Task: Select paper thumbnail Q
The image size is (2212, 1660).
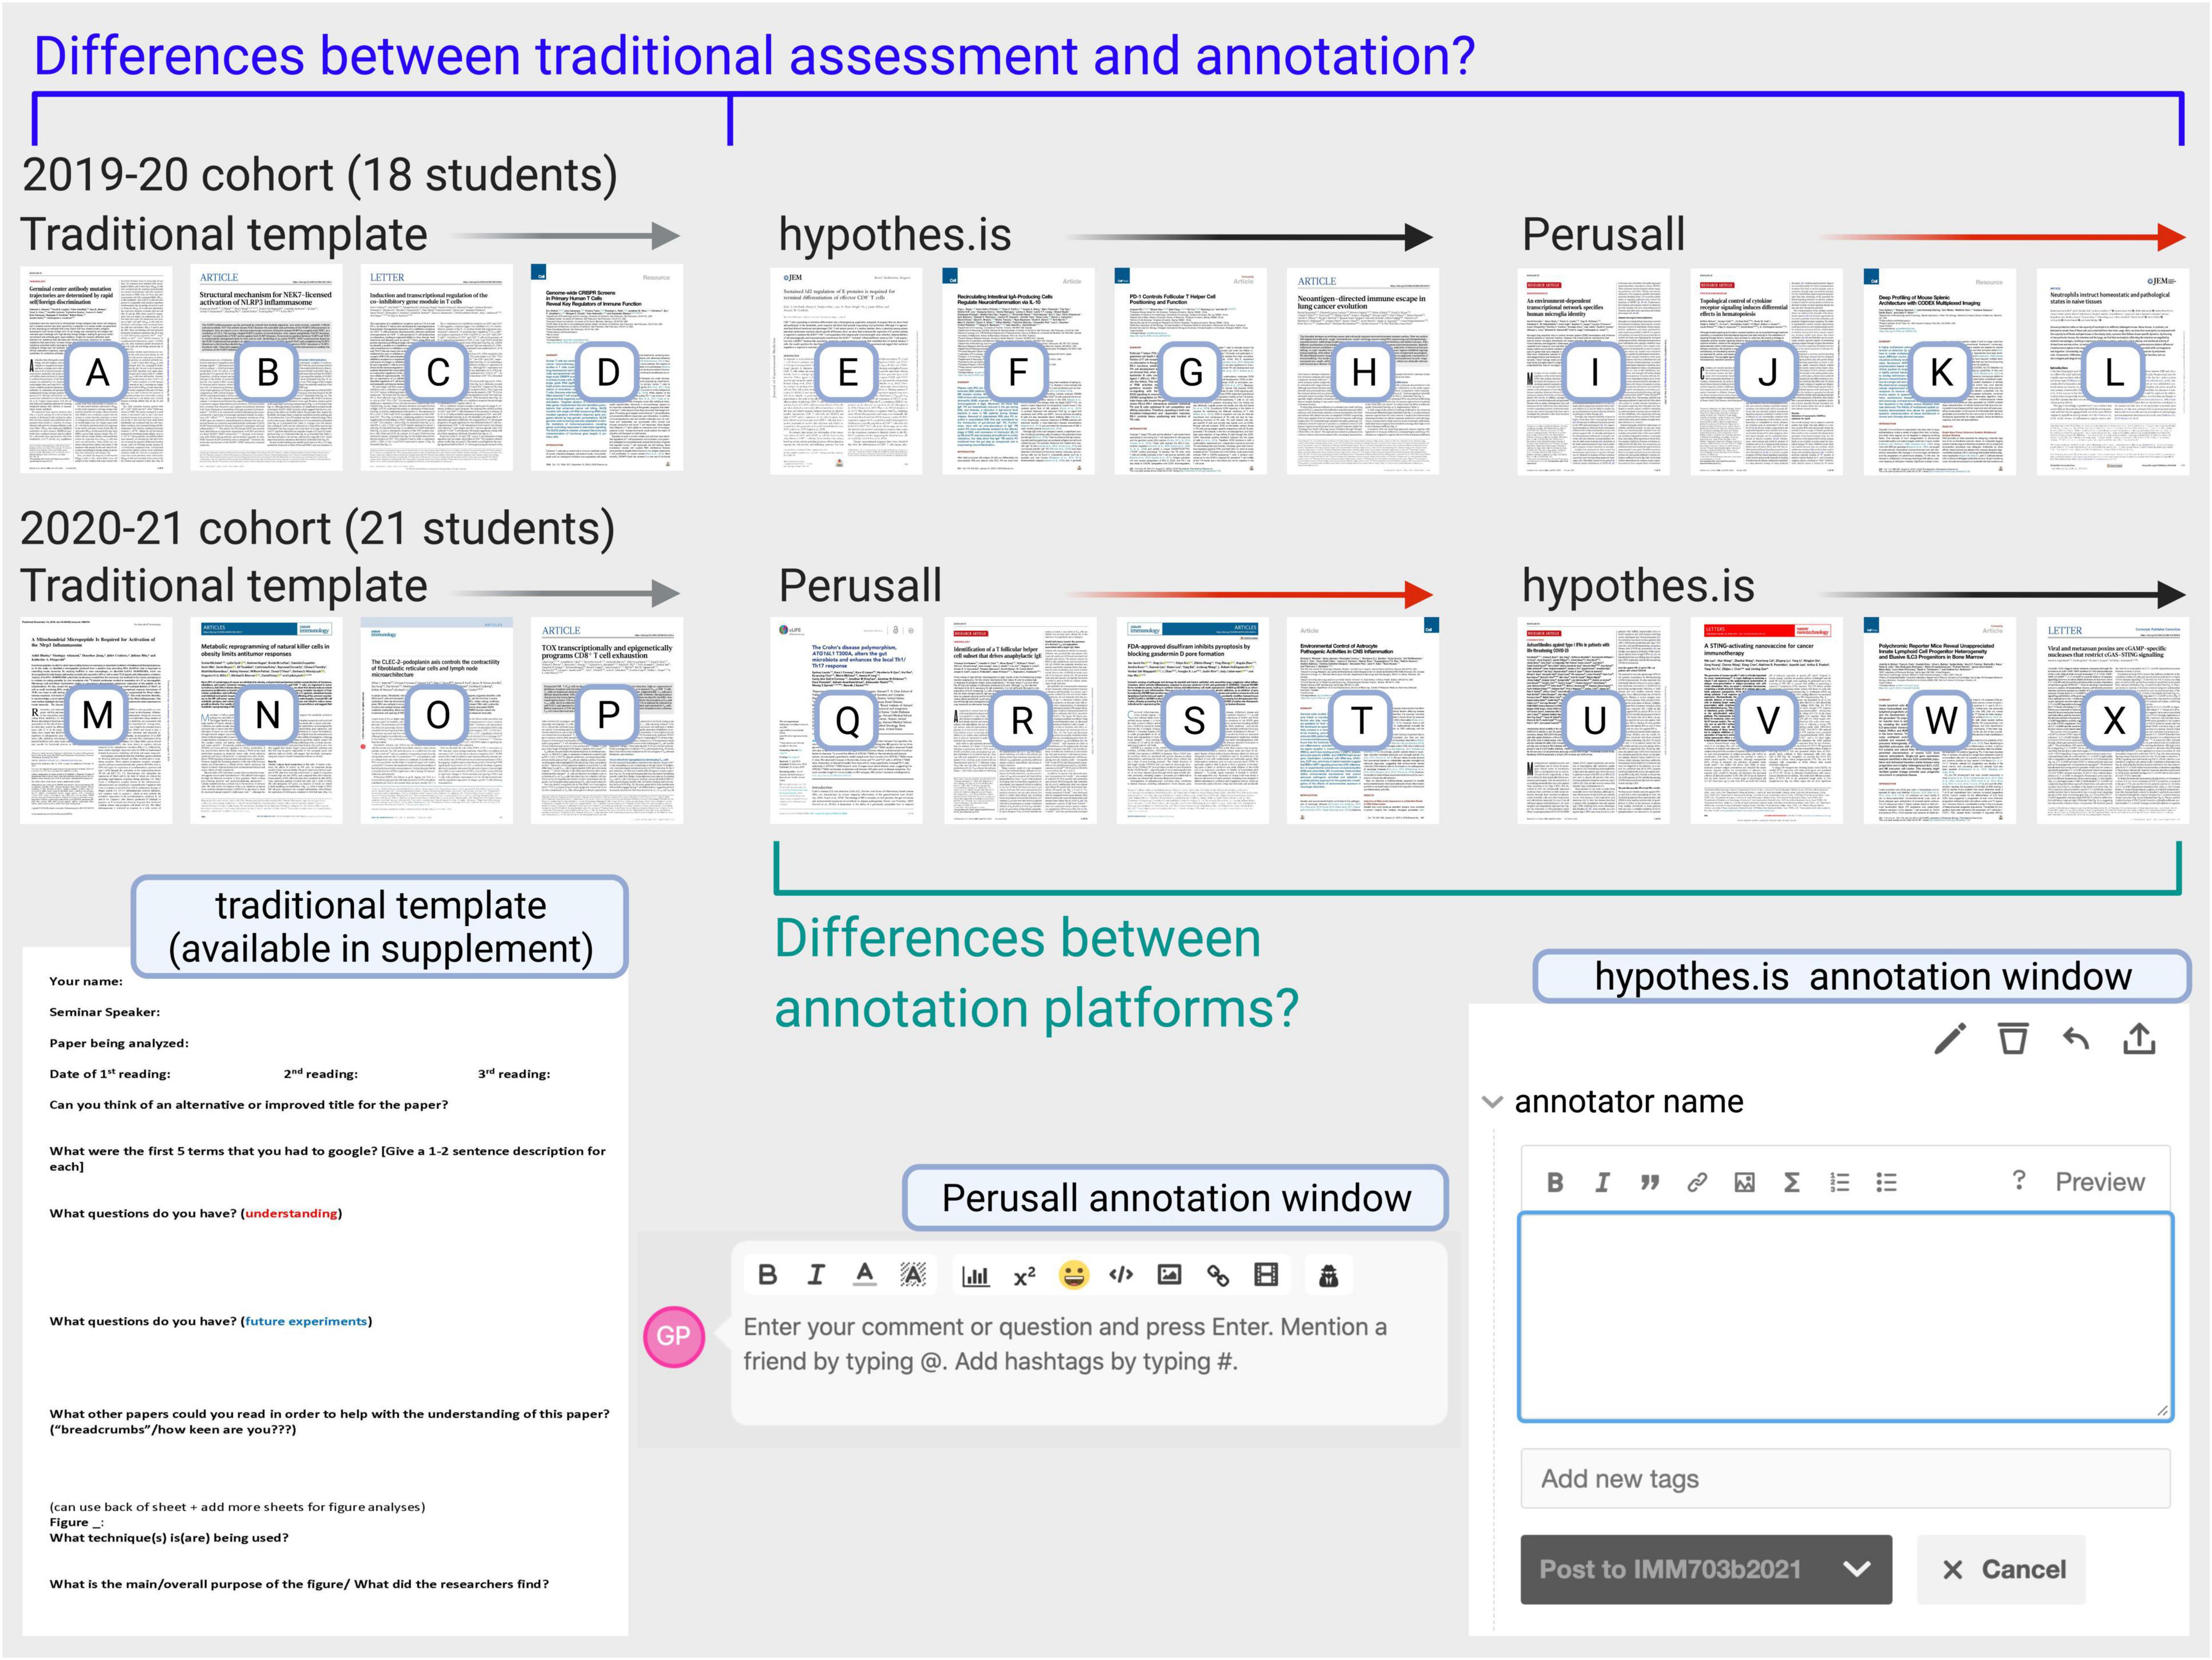Action: (848, 721)
